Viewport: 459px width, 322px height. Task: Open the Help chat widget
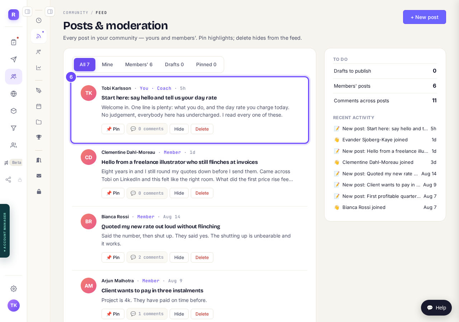click(436, 308)
